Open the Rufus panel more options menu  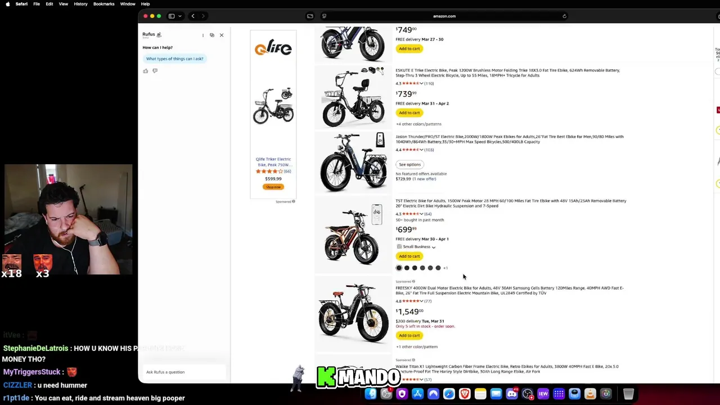203,35
